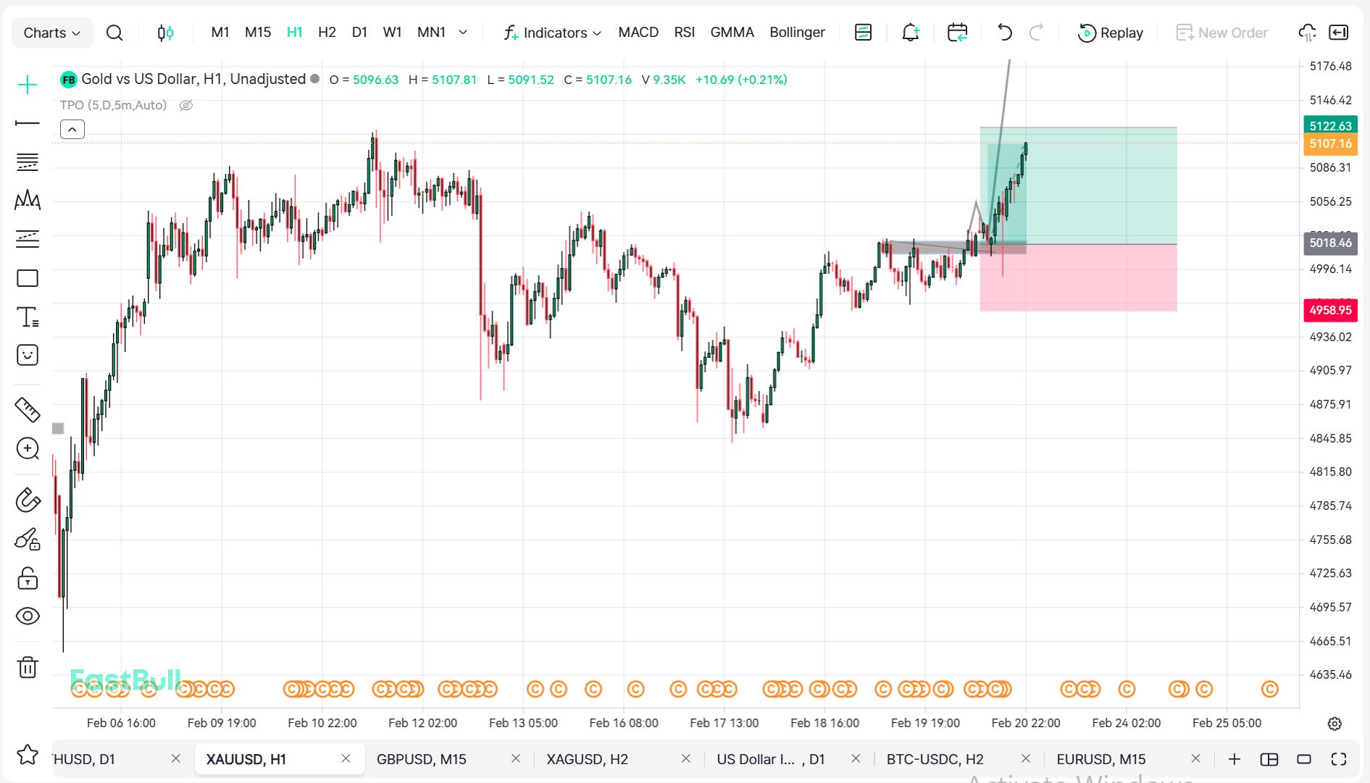
Task: Switch to the GBPUSD, M15 tab
Action: point(421,759)
